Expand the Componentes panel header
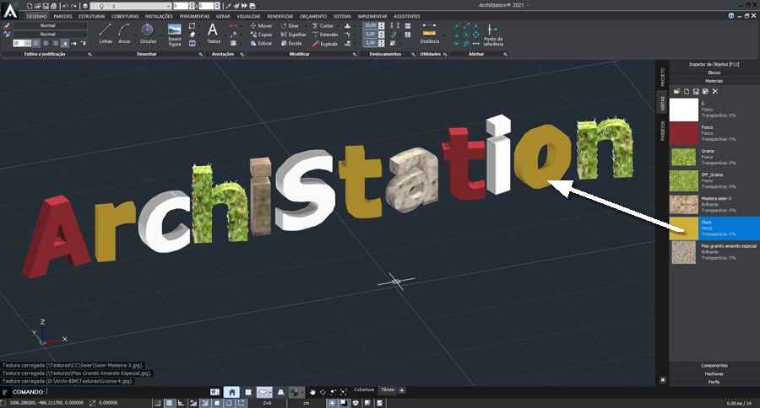This screenshot has width=760, height=408. pyautogui.click(x=714, y=365)
